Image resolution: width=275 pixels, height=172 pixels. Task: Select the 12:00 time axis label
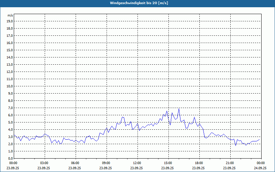pos(137,163)
